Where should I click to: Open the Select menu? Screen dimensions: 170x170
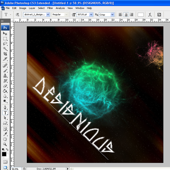41,8
